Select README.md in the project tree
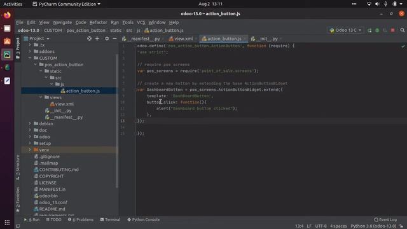This screenshot has height=229, width=407. point(52,209)
